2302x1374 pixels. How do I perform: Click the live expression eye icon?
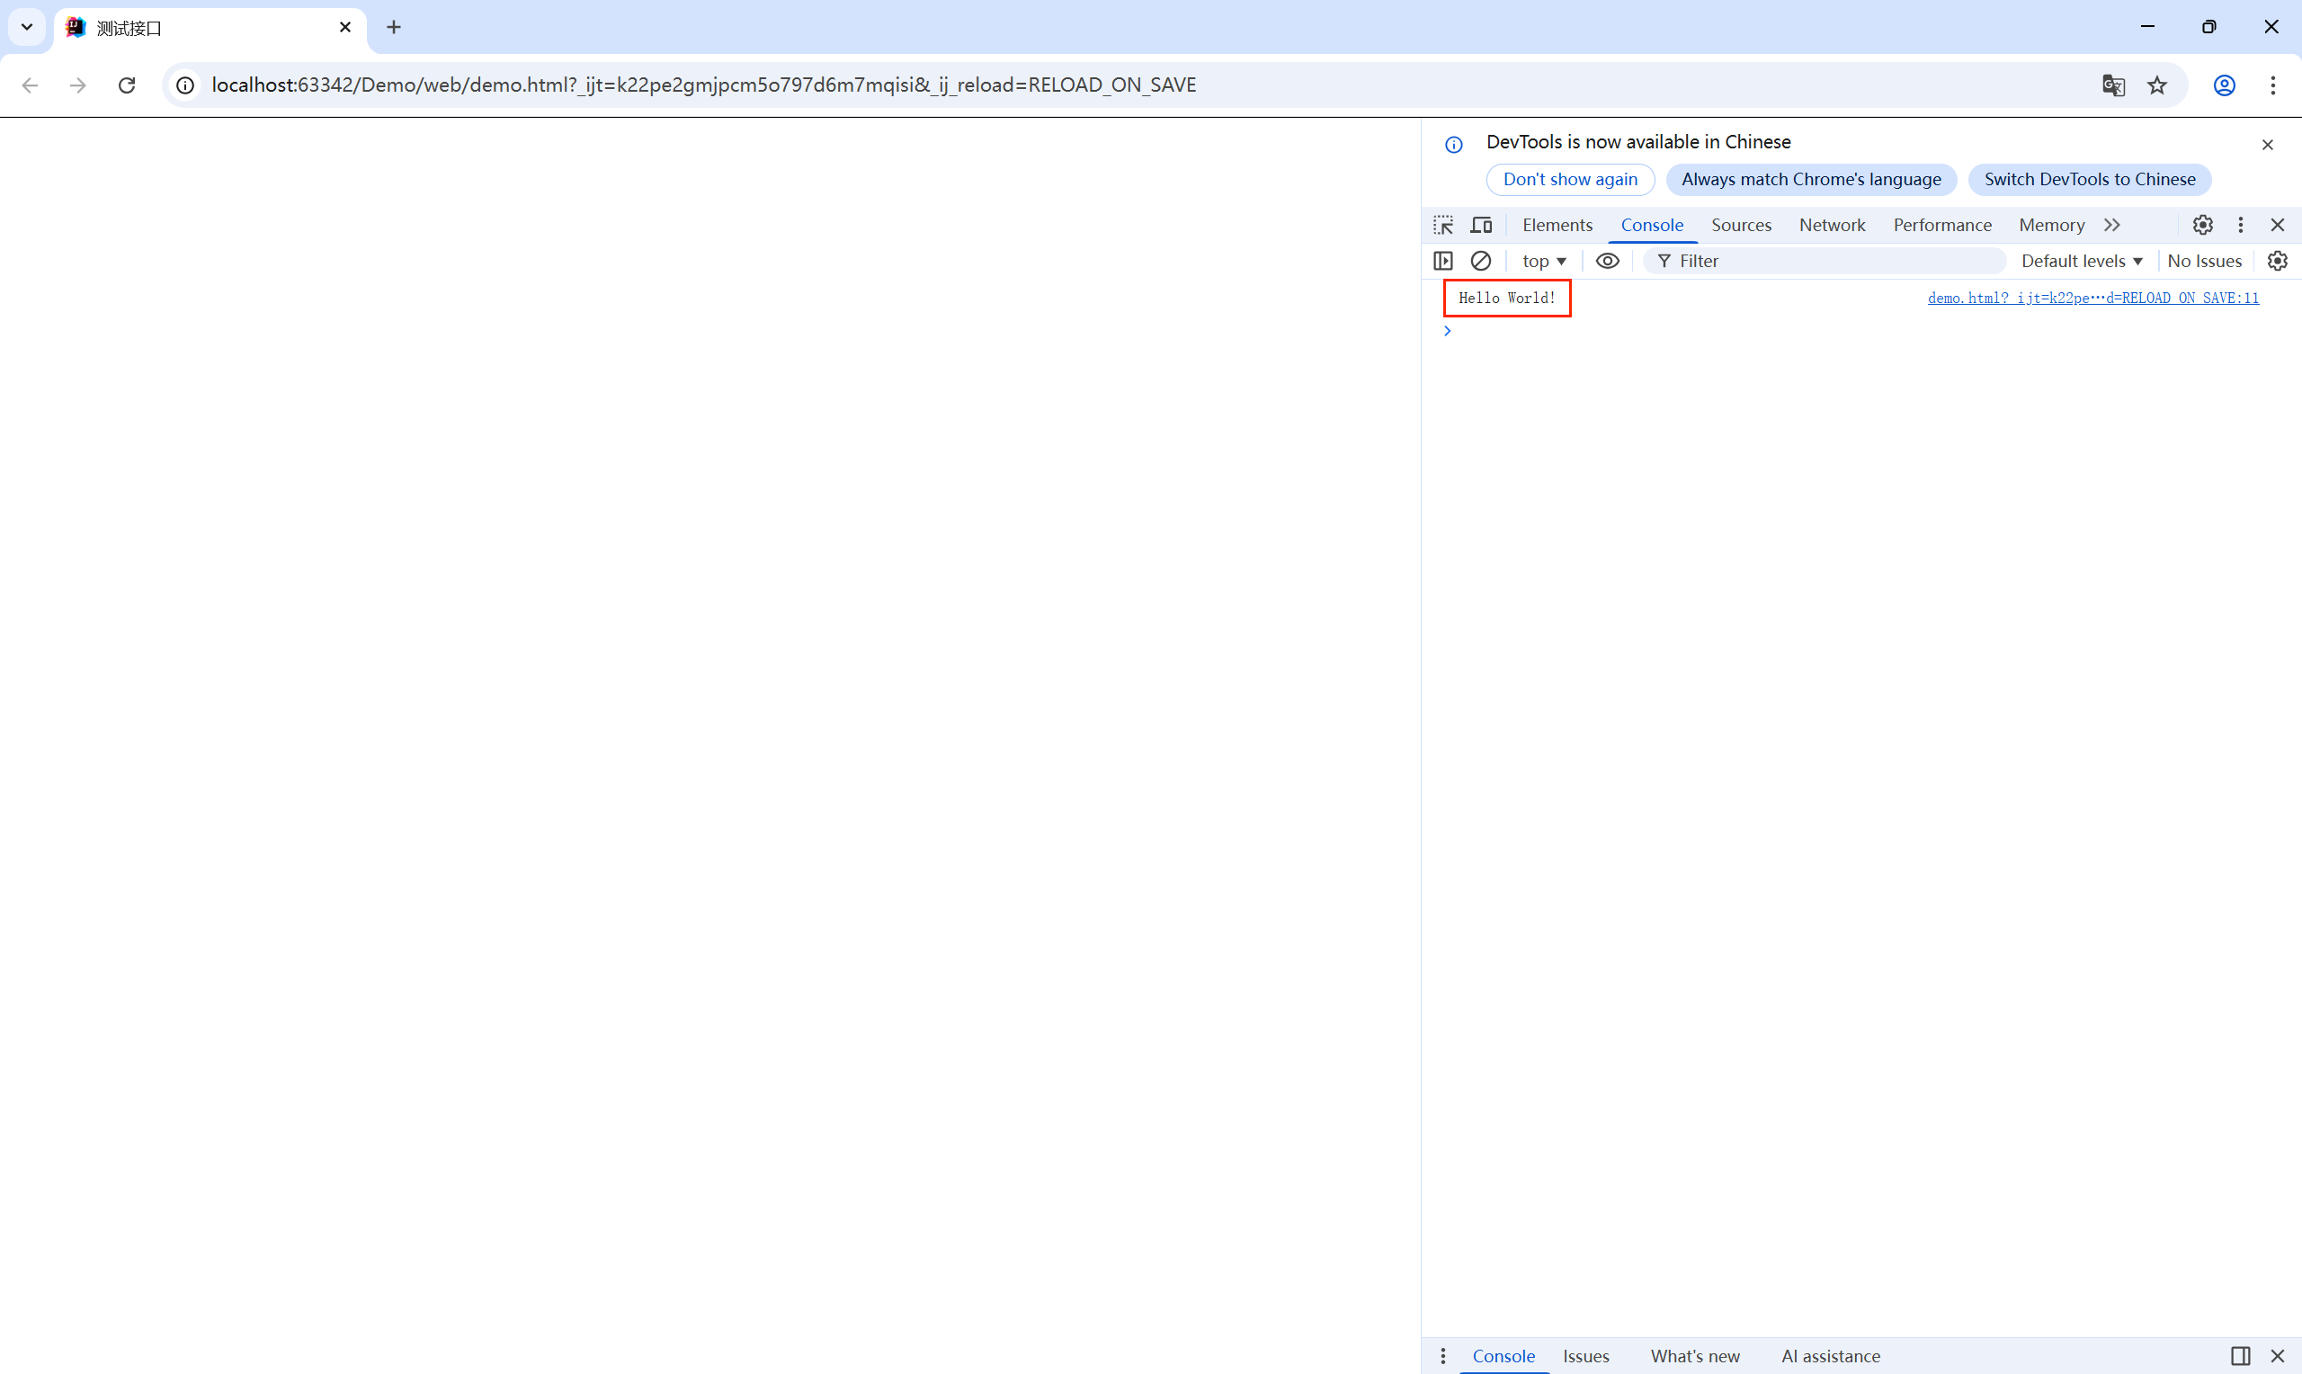(x=1608, y=261)
